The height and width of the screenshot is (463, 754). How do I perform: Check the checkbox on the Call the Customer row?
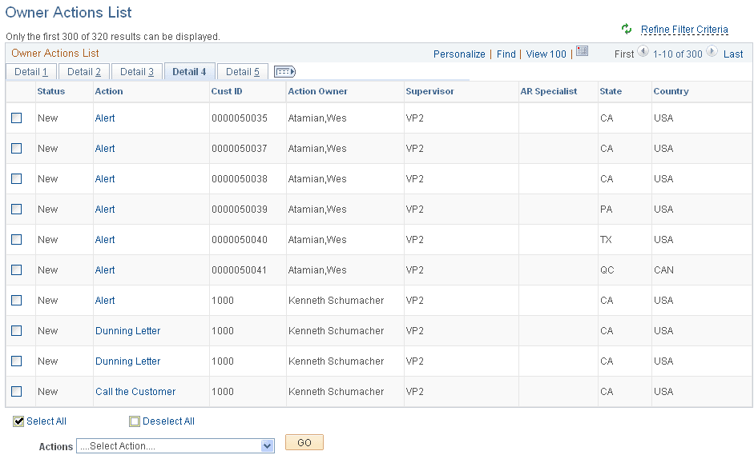17,391
